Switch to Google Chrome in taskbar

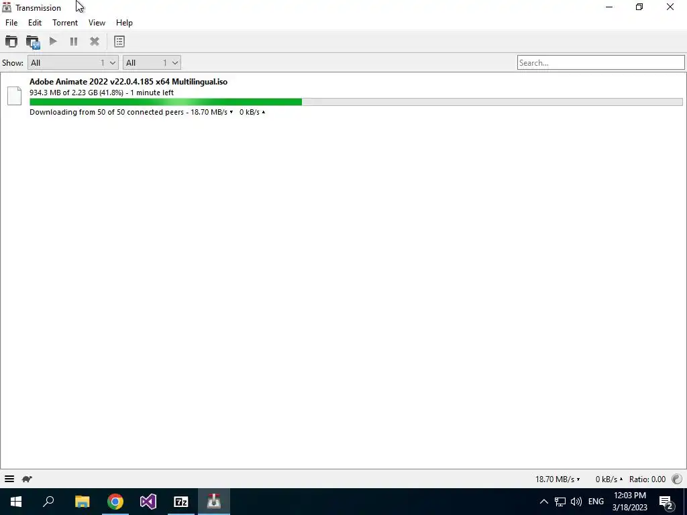(x=115, y=502)
